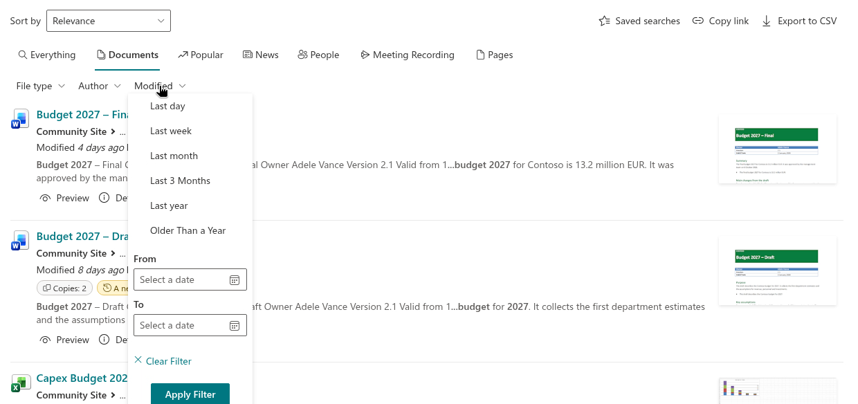The image size is (858, 404).
Task: Open the Capex Budget result title
Action: click(x=82, y=378)
